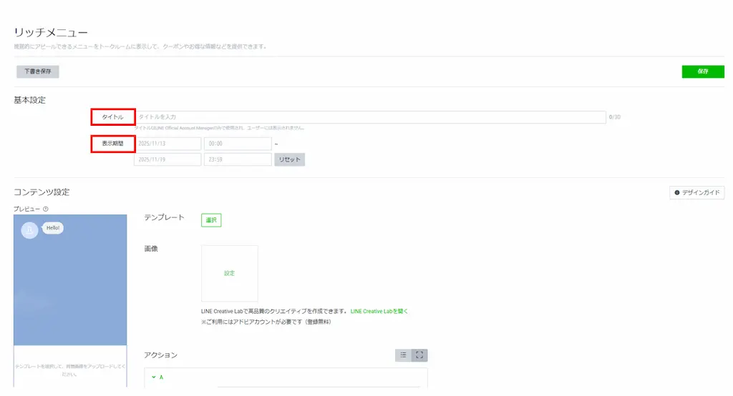Open the start date picker 2025/11/13
This screenshot has height=396, width=733.
click(168, 144)
